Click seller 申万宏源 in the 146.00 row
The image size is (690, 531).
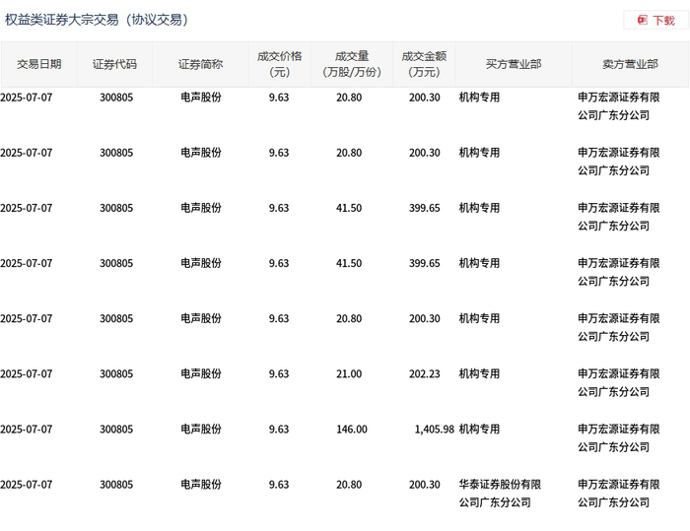619,438
